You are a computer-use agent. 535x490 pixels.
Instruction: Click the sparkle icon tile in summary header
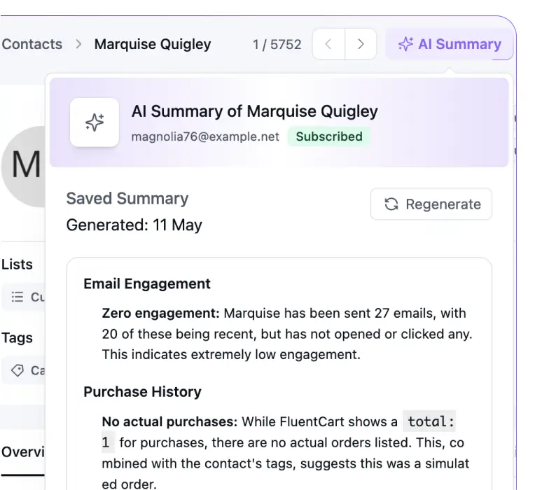coord(95,122)
